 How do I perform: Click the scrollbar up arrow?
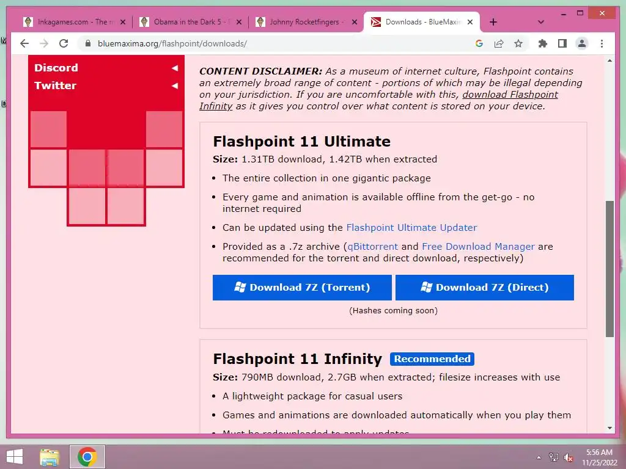tap(609, 60)
